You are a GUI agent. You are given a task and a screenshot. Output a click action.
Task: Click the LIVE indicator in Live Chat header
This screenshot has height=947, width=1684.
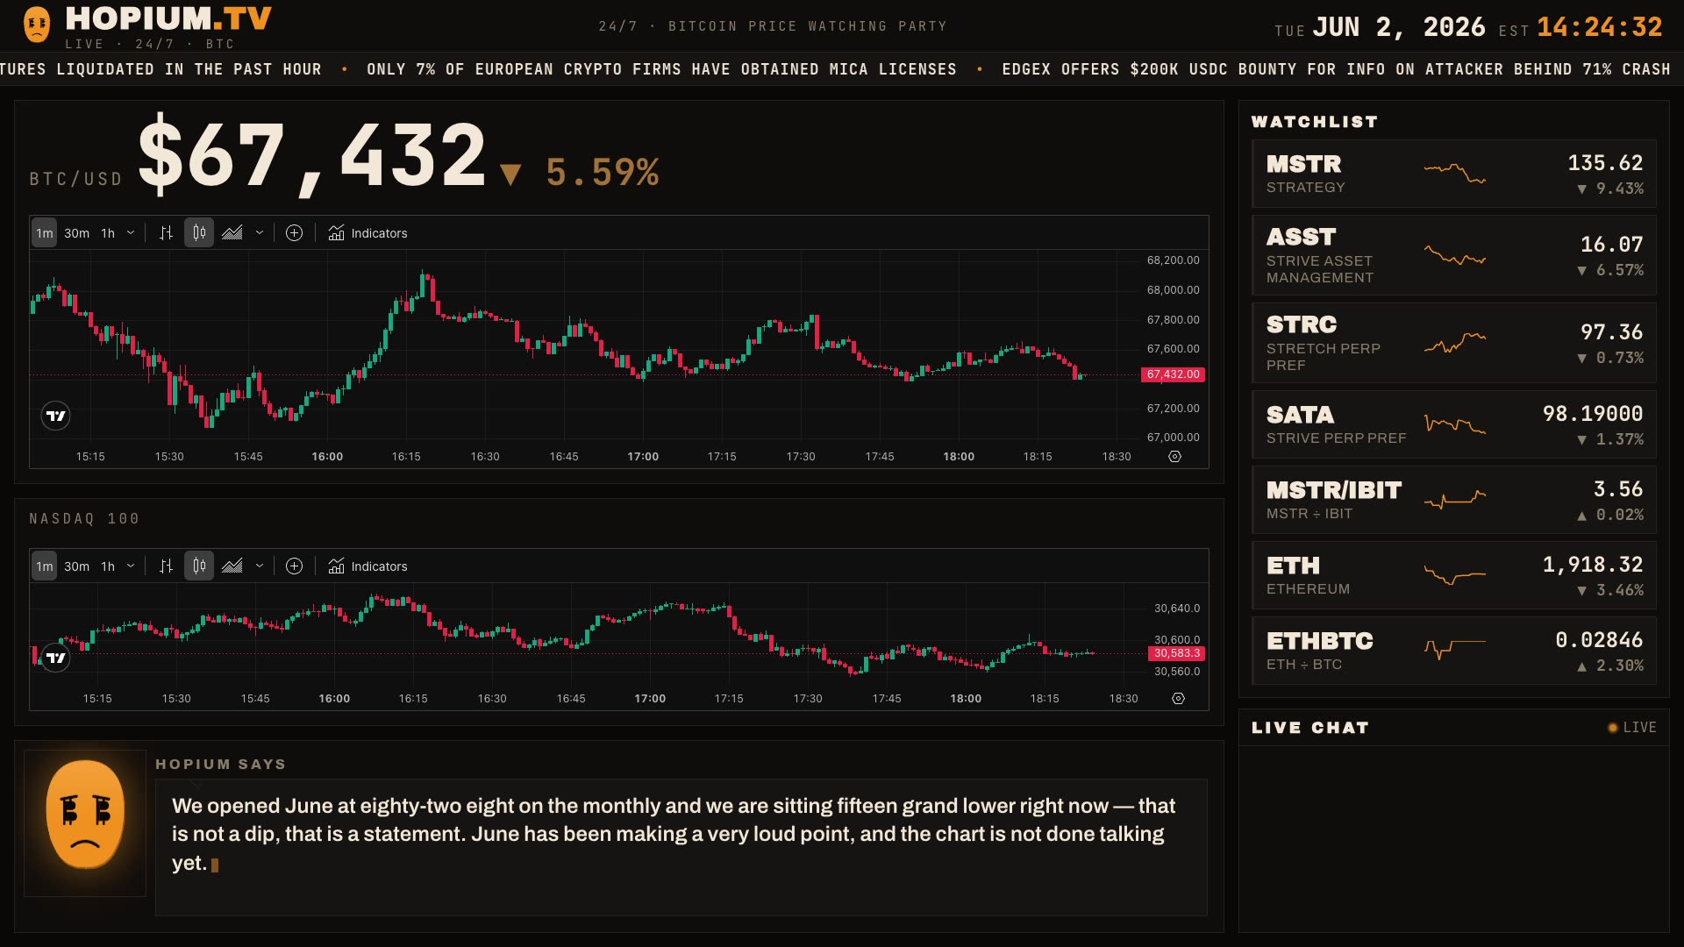click(x=1632, y=728)
